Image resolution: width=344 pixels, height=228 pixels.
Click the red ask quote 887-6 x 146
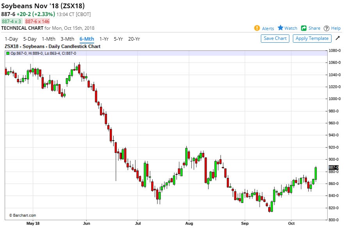coord(37,21)
